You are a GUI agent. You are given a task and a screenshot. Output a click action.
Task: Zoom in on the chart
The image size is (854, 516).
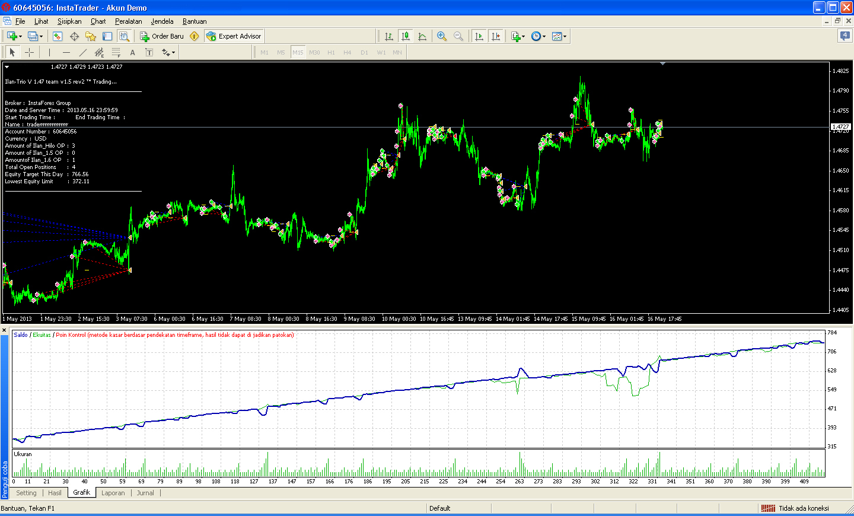(442, 36)
